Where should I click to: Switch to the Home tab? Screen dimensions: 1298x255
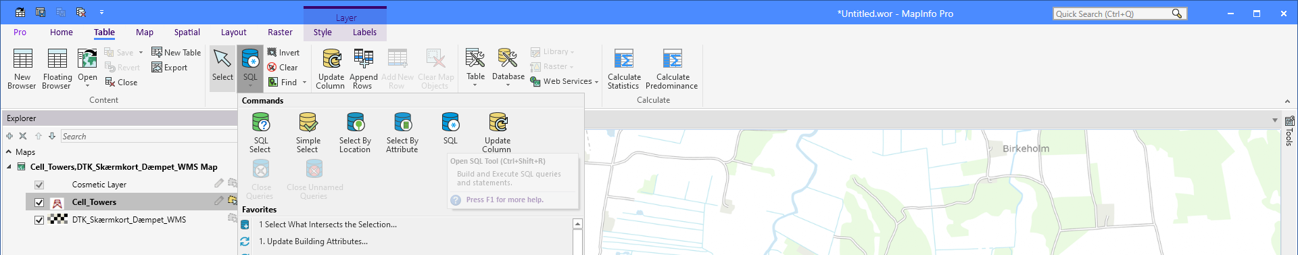(62, 32)
